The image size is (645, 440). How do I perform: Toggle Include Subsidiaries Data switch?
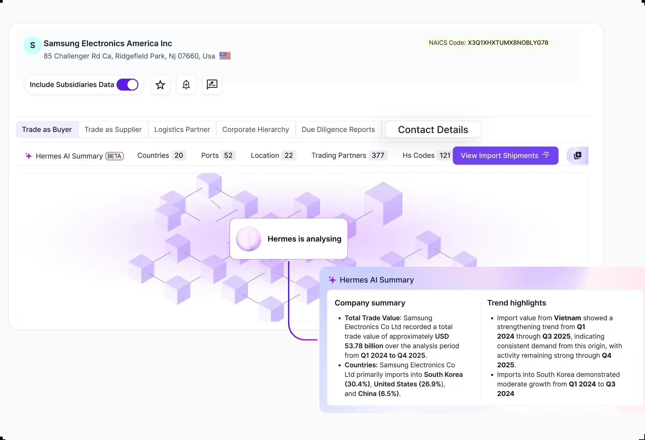pyautogui.click(x=127, y=85)
